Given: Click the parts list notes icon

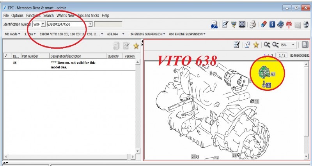Looking at the screenshot, I should [x=126, y=46].
